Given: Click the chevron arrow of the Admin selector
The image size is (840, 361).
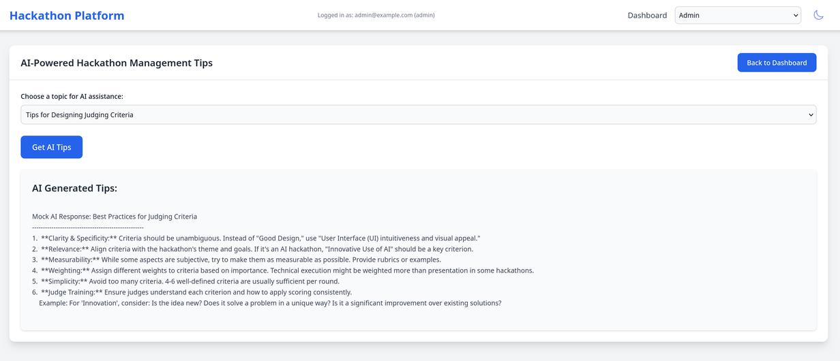Looking at the screenshot, I should [x=796, y=15].
